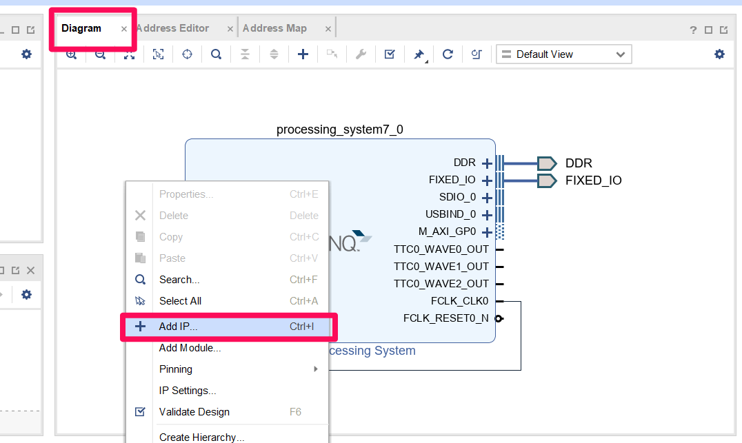Switch to the Address Map tab
Viewport: 742px width, 443px height.
point(275,28)
